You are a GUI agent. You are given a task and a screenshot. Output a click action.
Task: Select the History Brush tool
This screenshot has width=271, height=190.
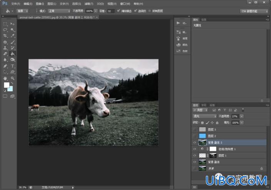(x=12, y=48)
